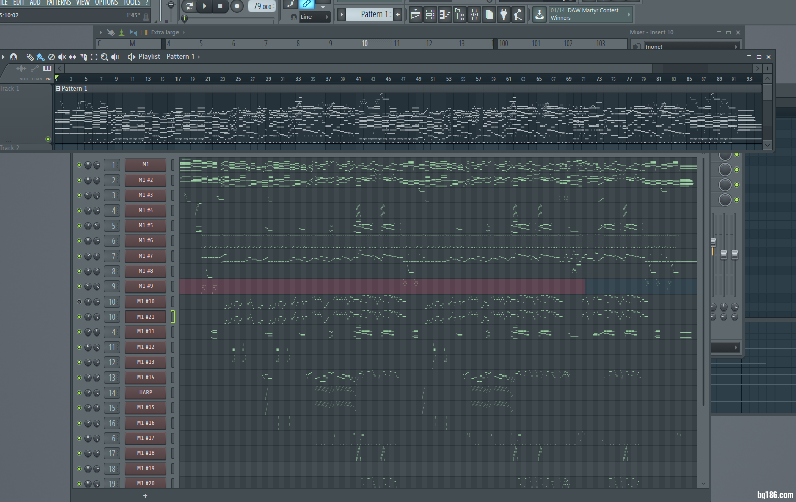Open the Line snap dropdown
Image resolution: width=796 pixels, height=502 pixels.
pyautogui.click(x=315, y=17)
